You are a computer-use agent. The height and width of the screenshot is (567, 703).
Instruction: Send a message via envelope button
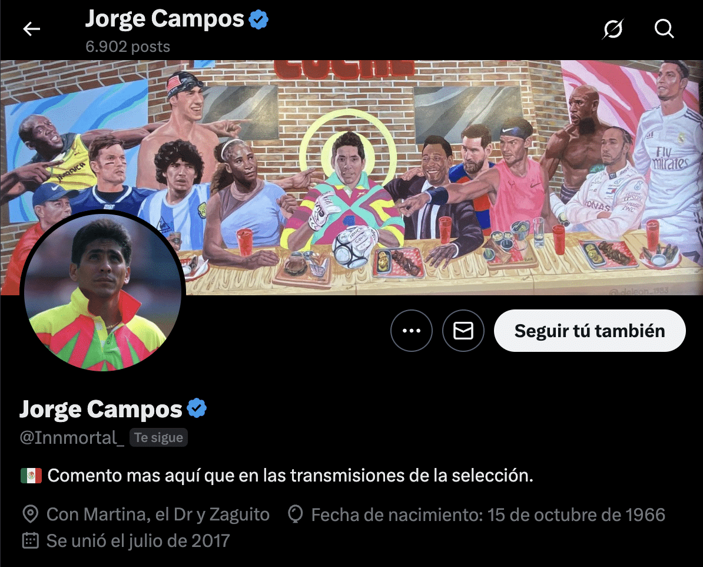(x=463, y=331)
